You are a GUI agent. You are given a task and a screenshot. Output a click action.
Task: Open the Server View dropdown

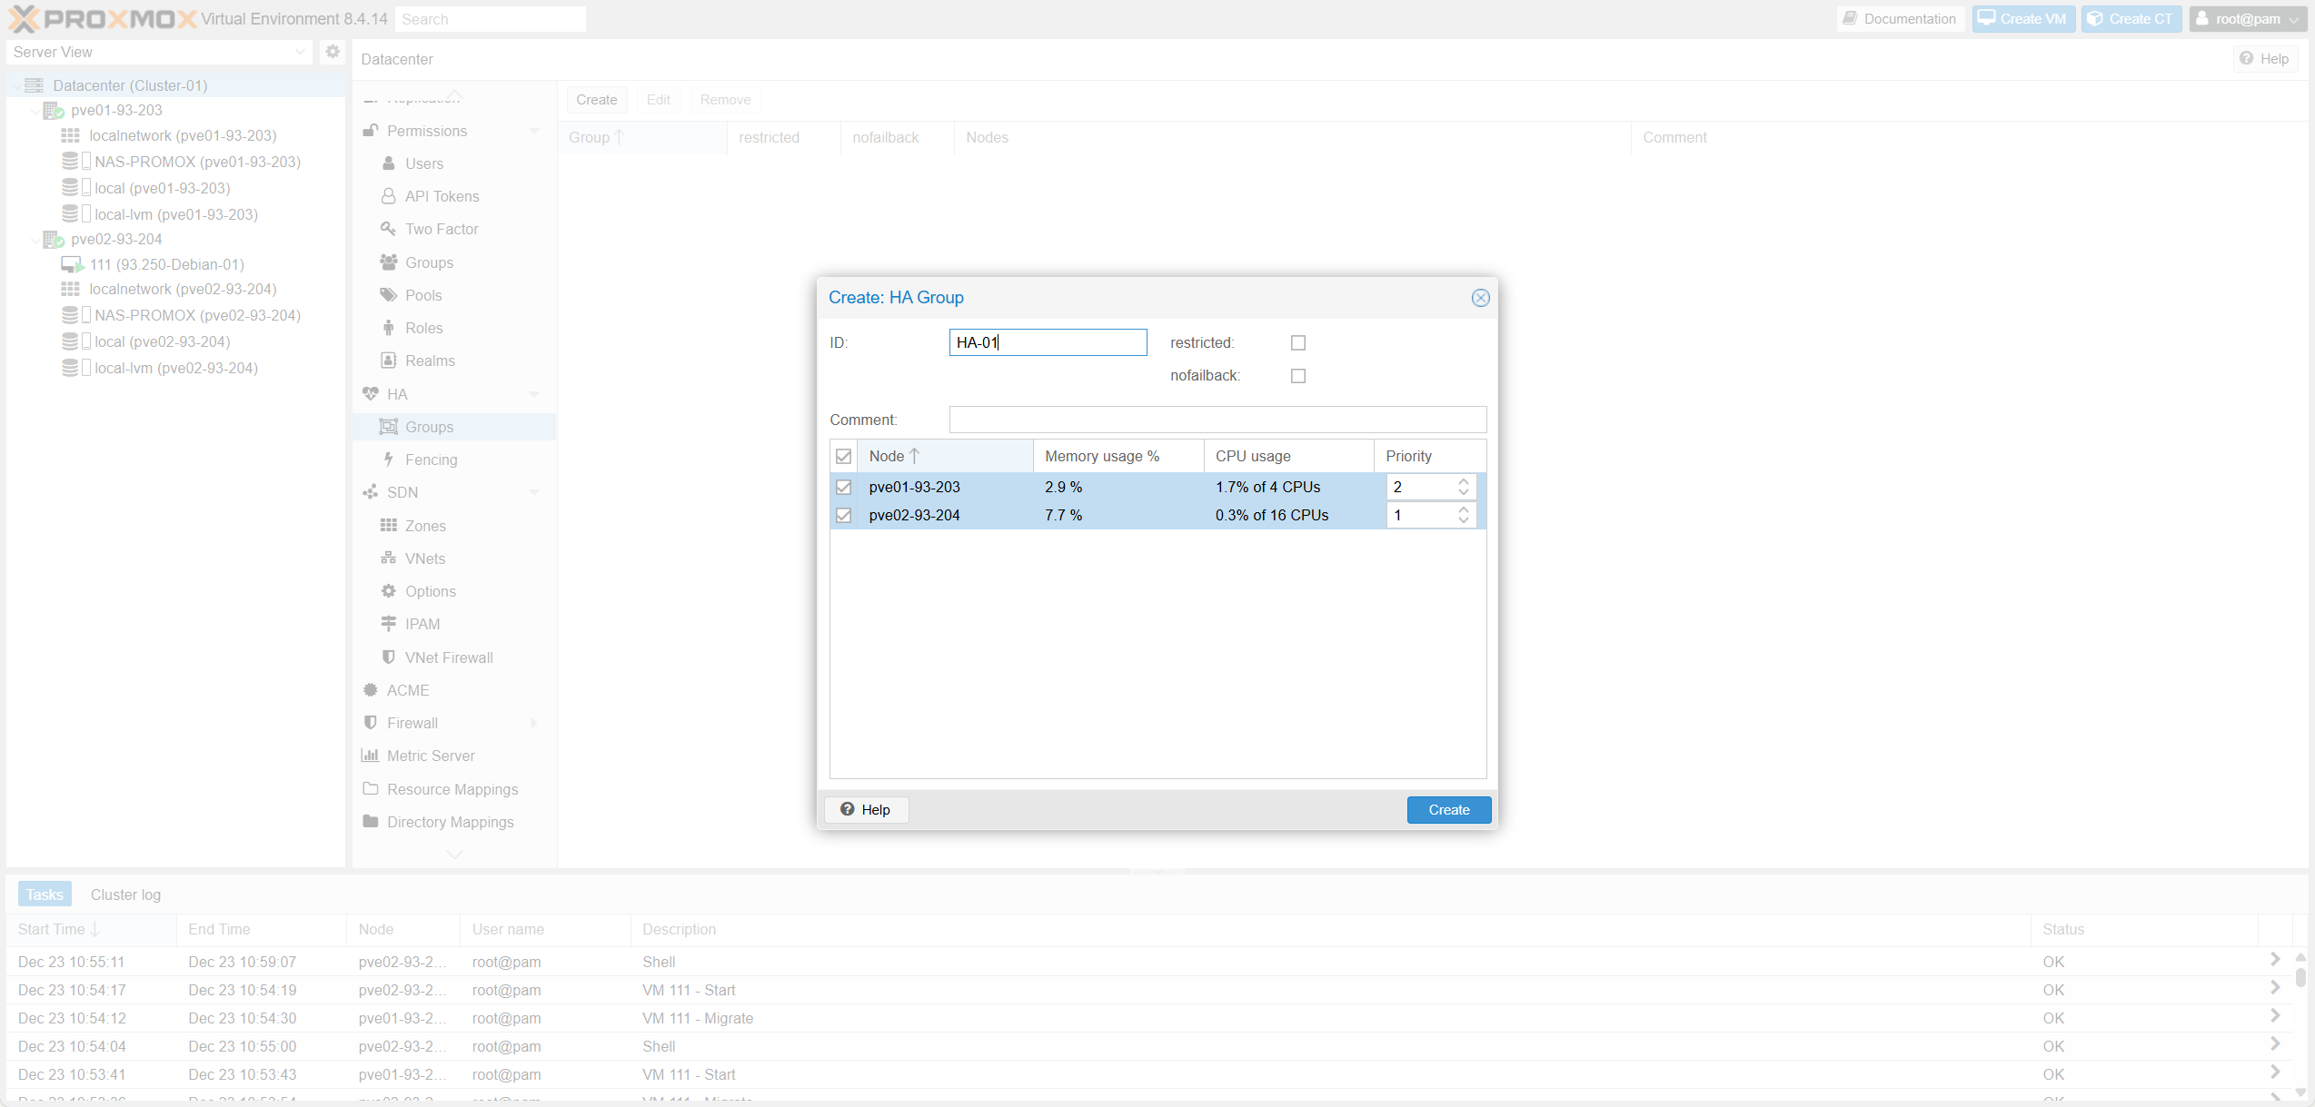[300, 52]
